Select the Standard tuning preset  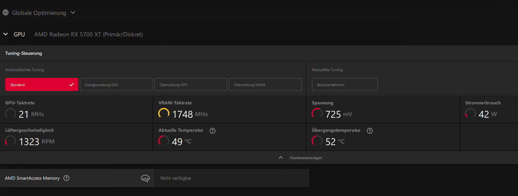pos(42,84)
